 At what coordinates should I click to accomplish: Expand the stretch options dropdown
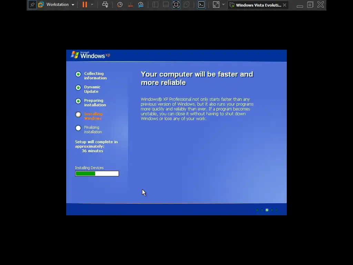223,4
